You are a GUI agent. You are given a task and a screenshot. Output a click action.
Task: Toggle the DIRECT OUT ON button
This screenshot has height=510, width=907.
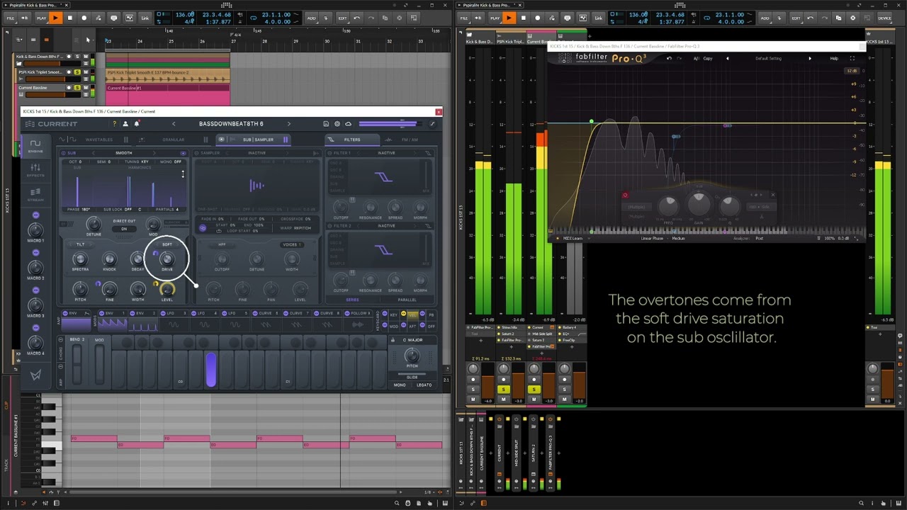tap(124, 229)
